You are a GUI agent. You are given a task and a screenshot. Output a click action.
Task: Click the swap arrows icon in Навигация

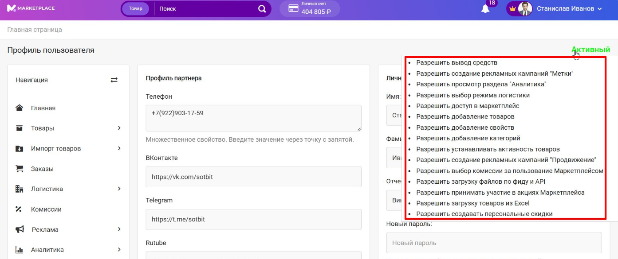114,80
